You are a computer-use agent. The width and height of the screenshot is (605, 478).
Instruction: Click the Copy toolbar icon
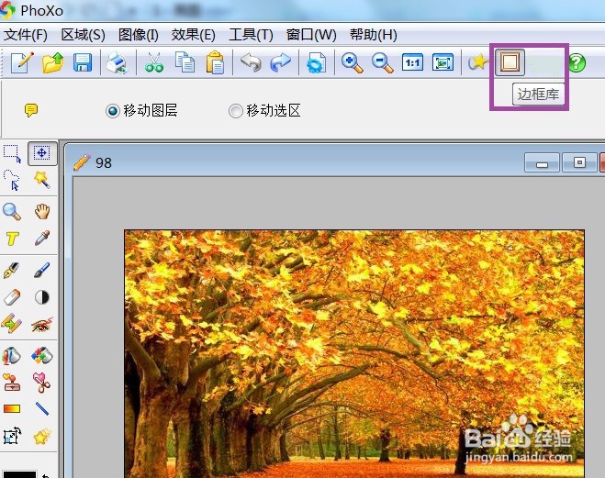click(x=185, y=62)
